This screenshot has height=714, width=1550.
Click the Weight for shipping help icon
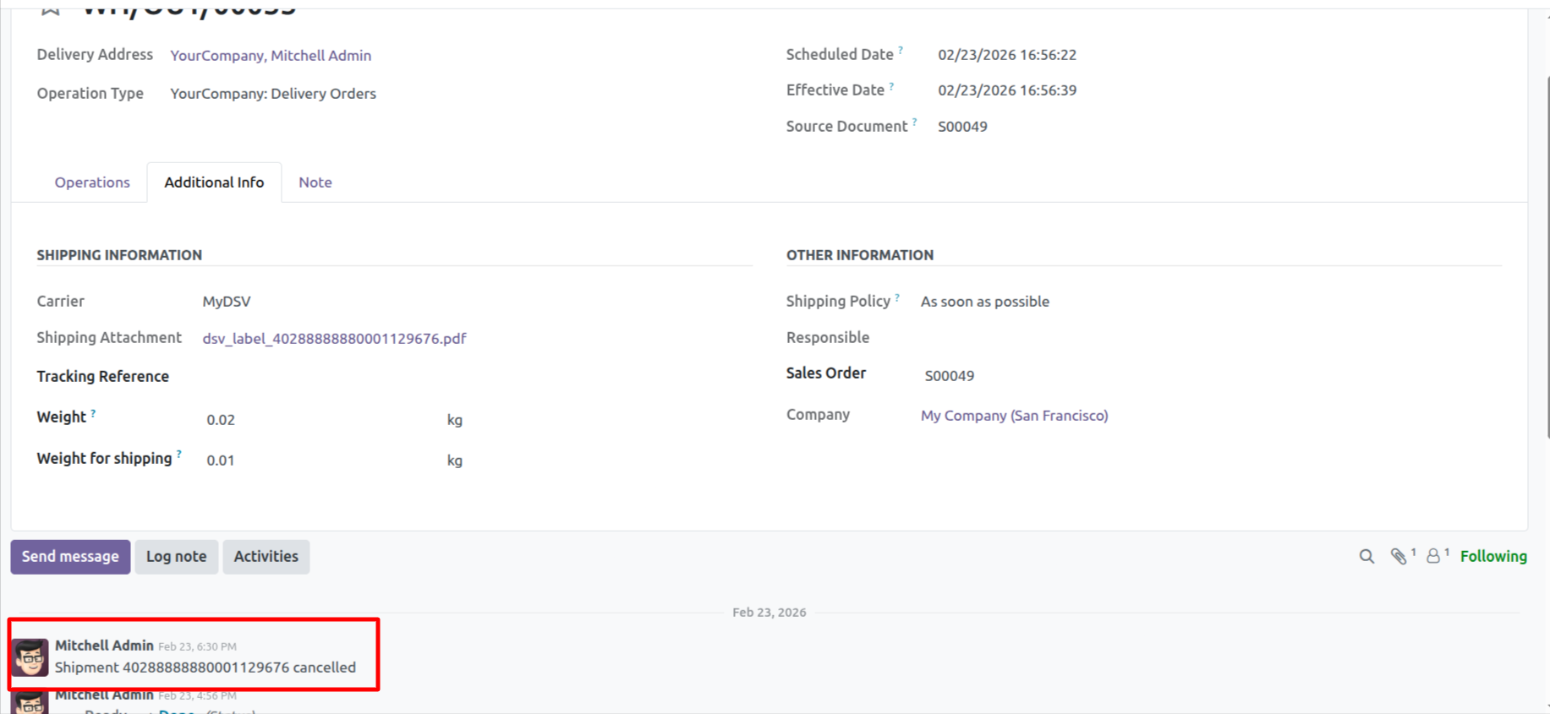pyautogui.click(x=179, y=454)
